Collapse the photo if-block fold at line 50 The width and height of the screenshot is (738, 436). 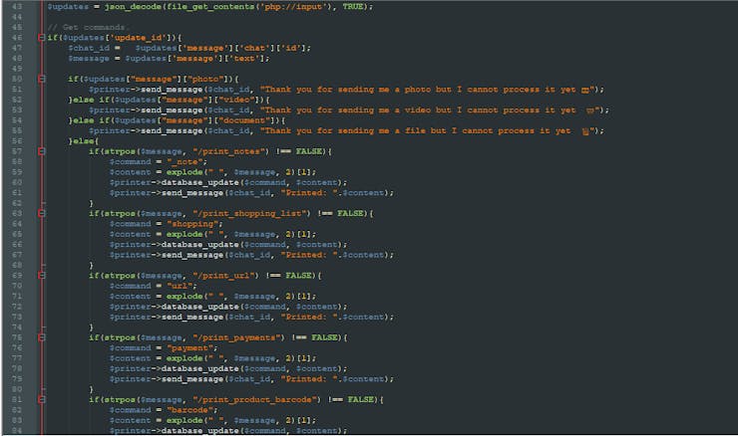(x=42, y=79)
